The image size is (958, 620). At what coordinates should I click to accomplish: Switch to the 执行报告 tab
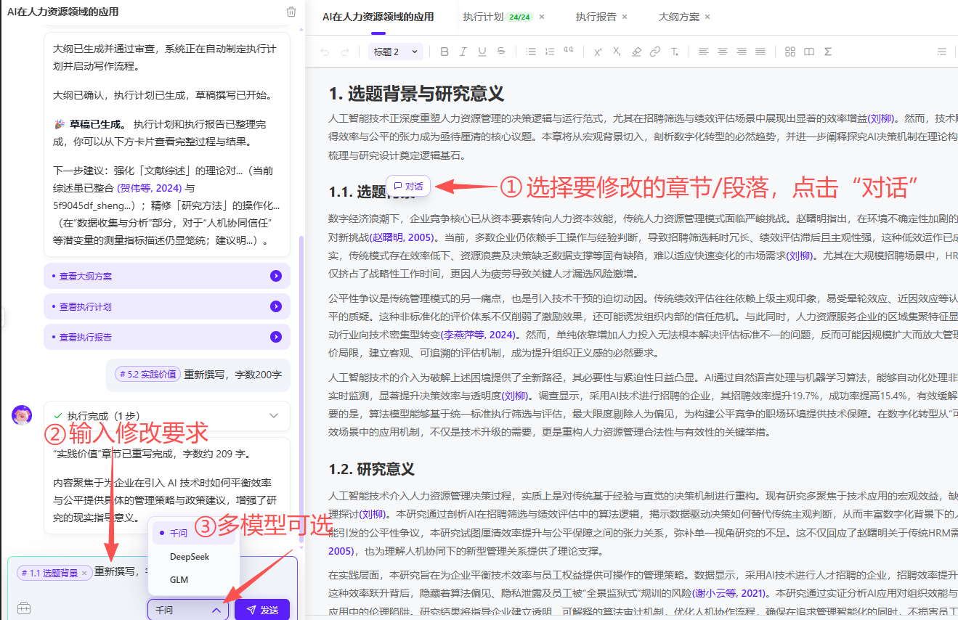(x=596, y=17)
